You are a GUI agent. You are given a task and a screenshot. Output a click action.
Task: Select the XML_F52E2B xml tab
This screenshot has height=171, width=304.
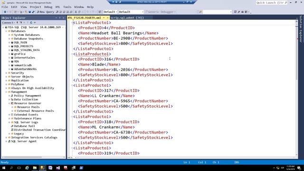pos(85,18)
